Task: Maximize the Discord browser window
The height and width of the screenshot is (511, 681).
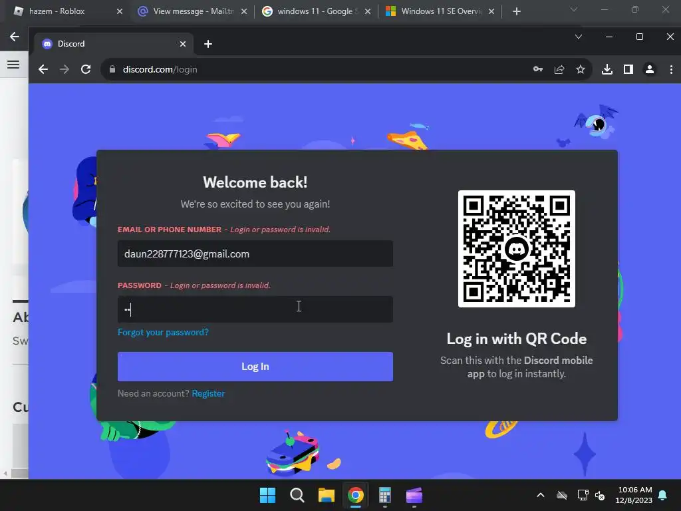Action: pos(640,37)
